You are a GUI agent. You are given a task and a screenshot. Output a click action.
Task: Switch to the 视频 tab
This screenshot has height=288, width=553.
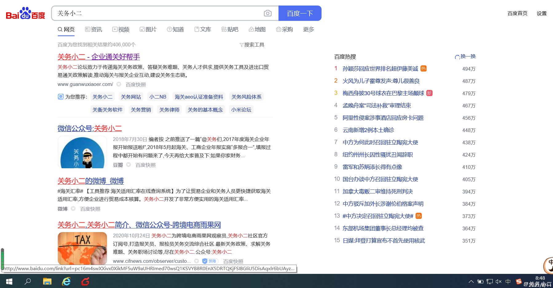click(121, 29)
